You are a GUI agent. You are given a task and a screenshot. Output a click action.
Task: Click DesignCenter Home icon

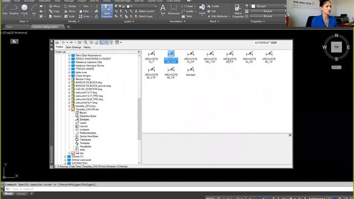point(96,43)
